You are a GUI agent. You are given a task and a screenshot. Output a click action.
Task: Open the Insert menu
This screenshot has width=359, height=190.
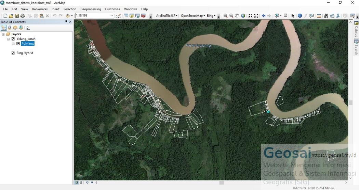click(x=55, y=9)
